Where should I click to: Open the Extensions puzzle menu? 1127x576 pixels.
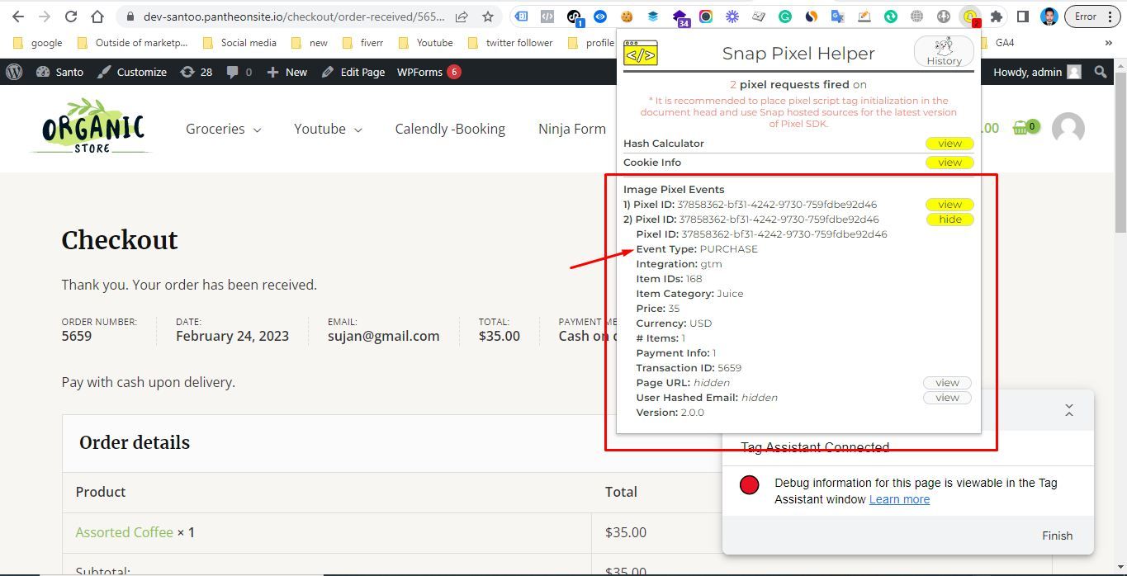pos(997,17)
